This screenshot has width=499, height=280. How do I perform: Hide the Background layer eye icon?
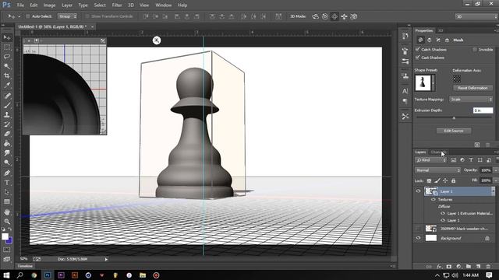tap(418, 238)
